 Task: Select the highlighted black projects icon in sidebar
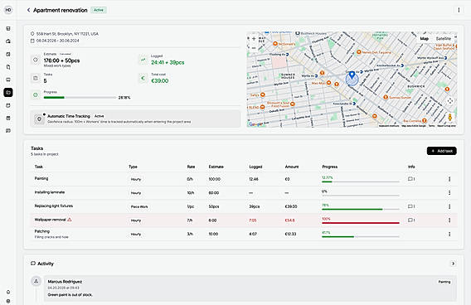click(x=8, y=93)
